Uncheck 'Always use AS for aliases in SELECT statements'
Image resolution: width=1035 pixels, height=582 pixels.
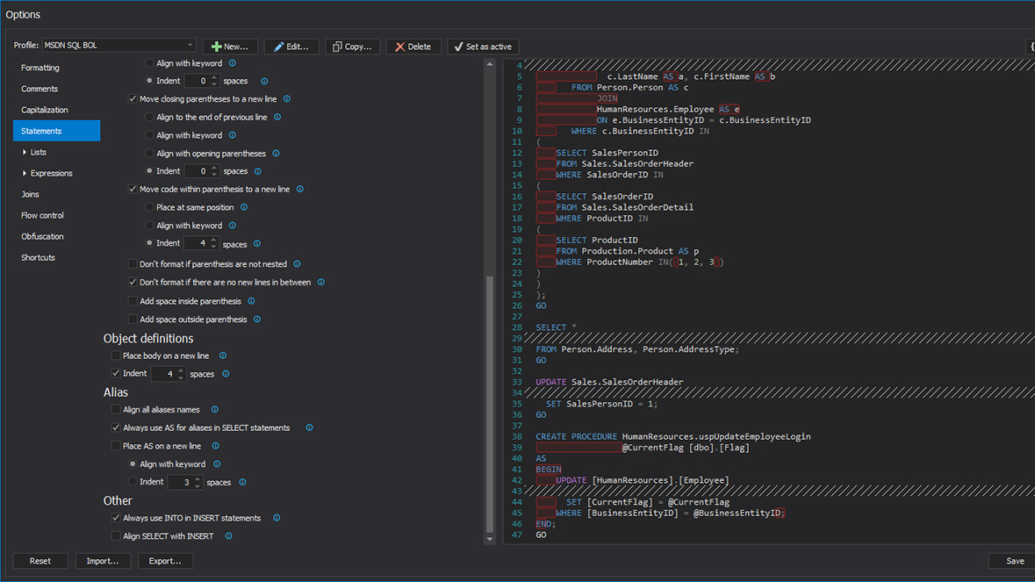click(x=116, y=428)
